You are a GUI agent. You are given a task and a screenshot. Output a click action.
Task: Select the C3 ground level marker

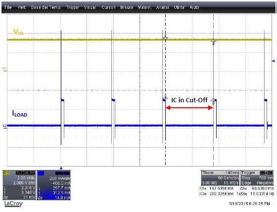[5, 126]
